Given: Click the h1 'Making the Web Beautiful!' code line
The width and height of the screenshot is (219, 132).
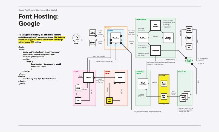Looking at the screenshot, I should click(x=39, y=79).
